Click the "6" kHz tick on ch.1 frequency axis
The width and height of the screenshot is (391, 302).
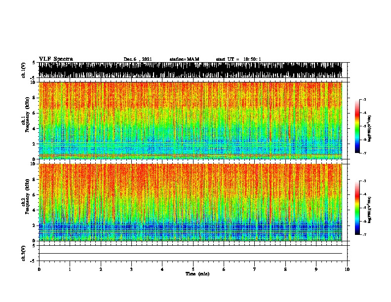point(35,113)
